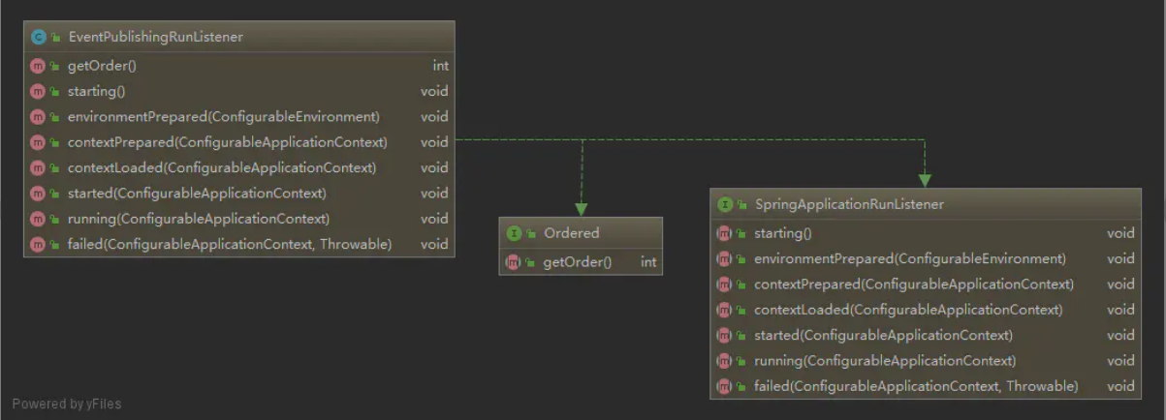Viewport: 1166px width, 420px height.
Task: Click the method icon beside SpringApplicationRunListener failed
Action: [724, 386]
